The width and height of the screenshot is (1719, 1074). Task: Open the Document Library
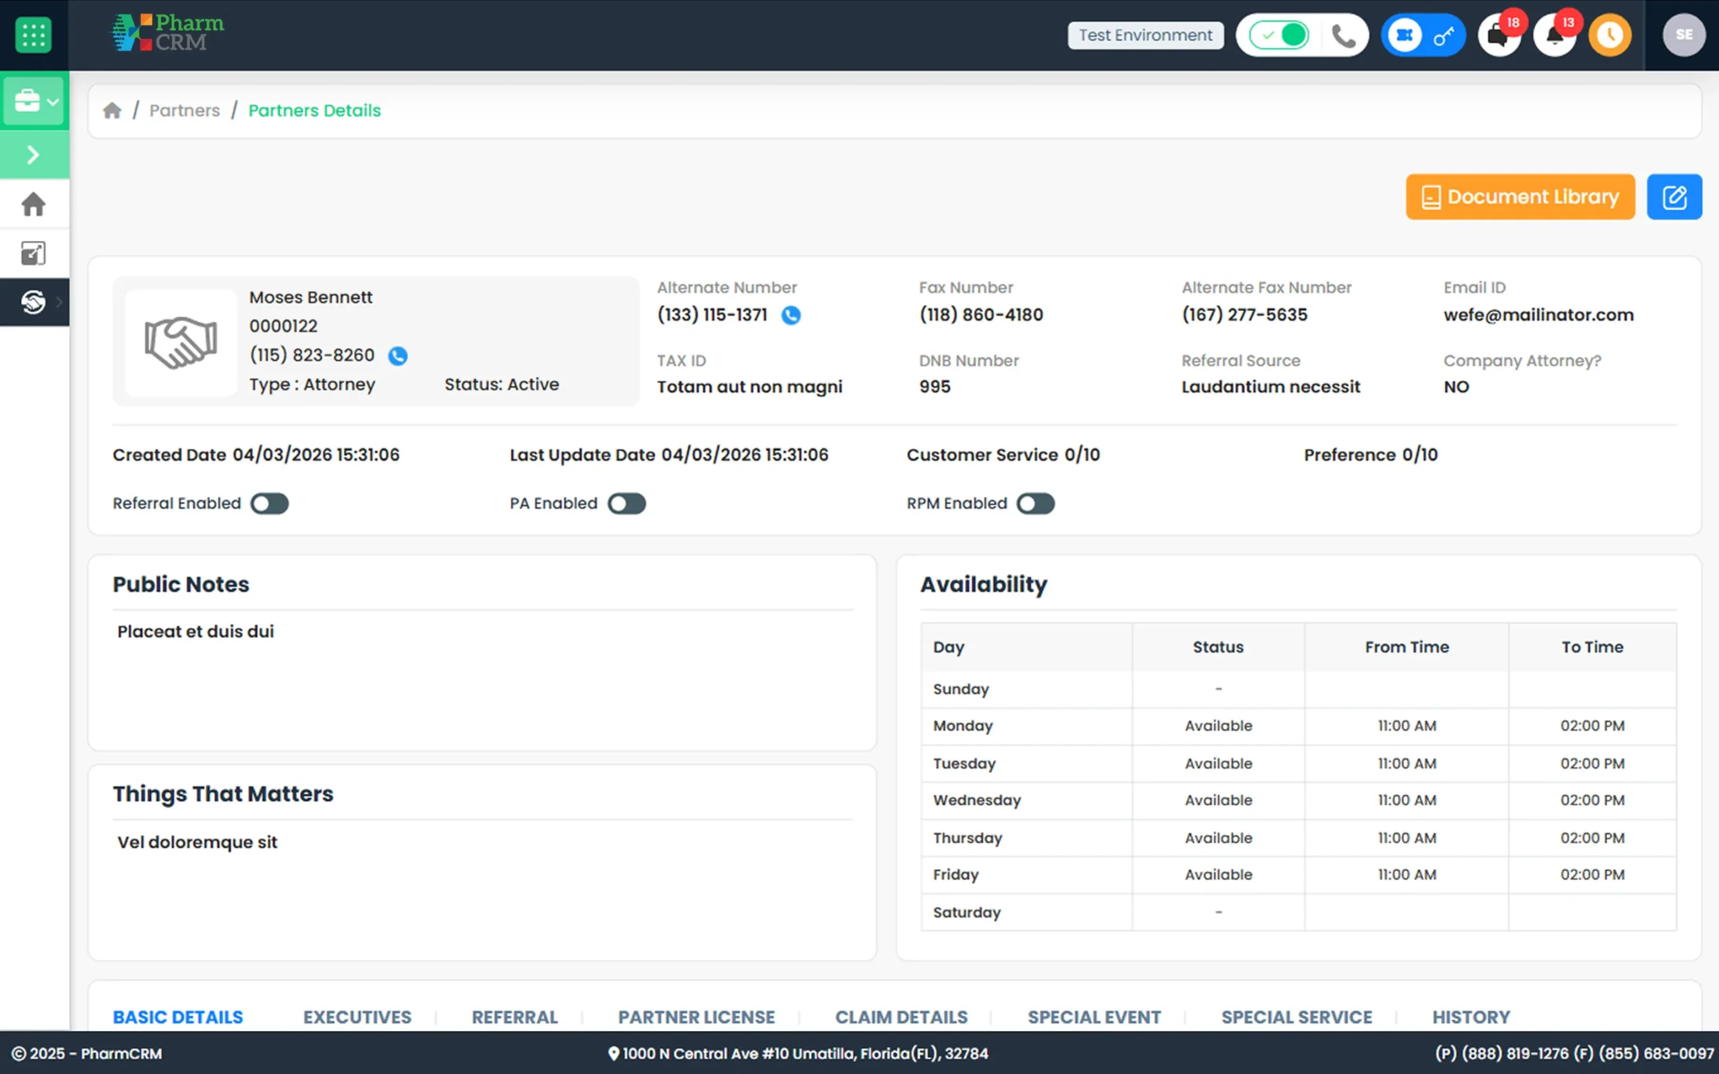[x=1520, y=197]
